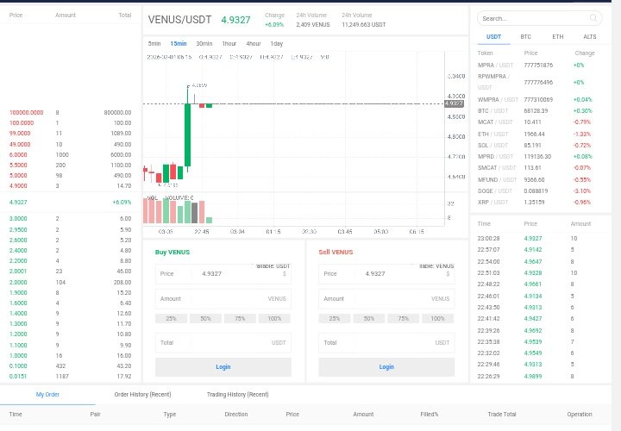Click the 4.9000 sell order price

click(x=18, y=185)
